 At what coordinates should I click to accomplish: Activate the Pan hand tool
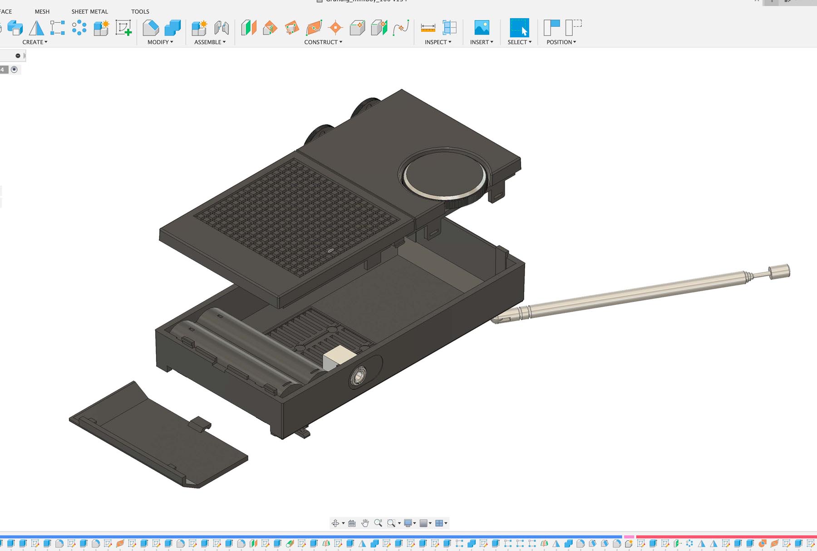[x=365, y=523]
